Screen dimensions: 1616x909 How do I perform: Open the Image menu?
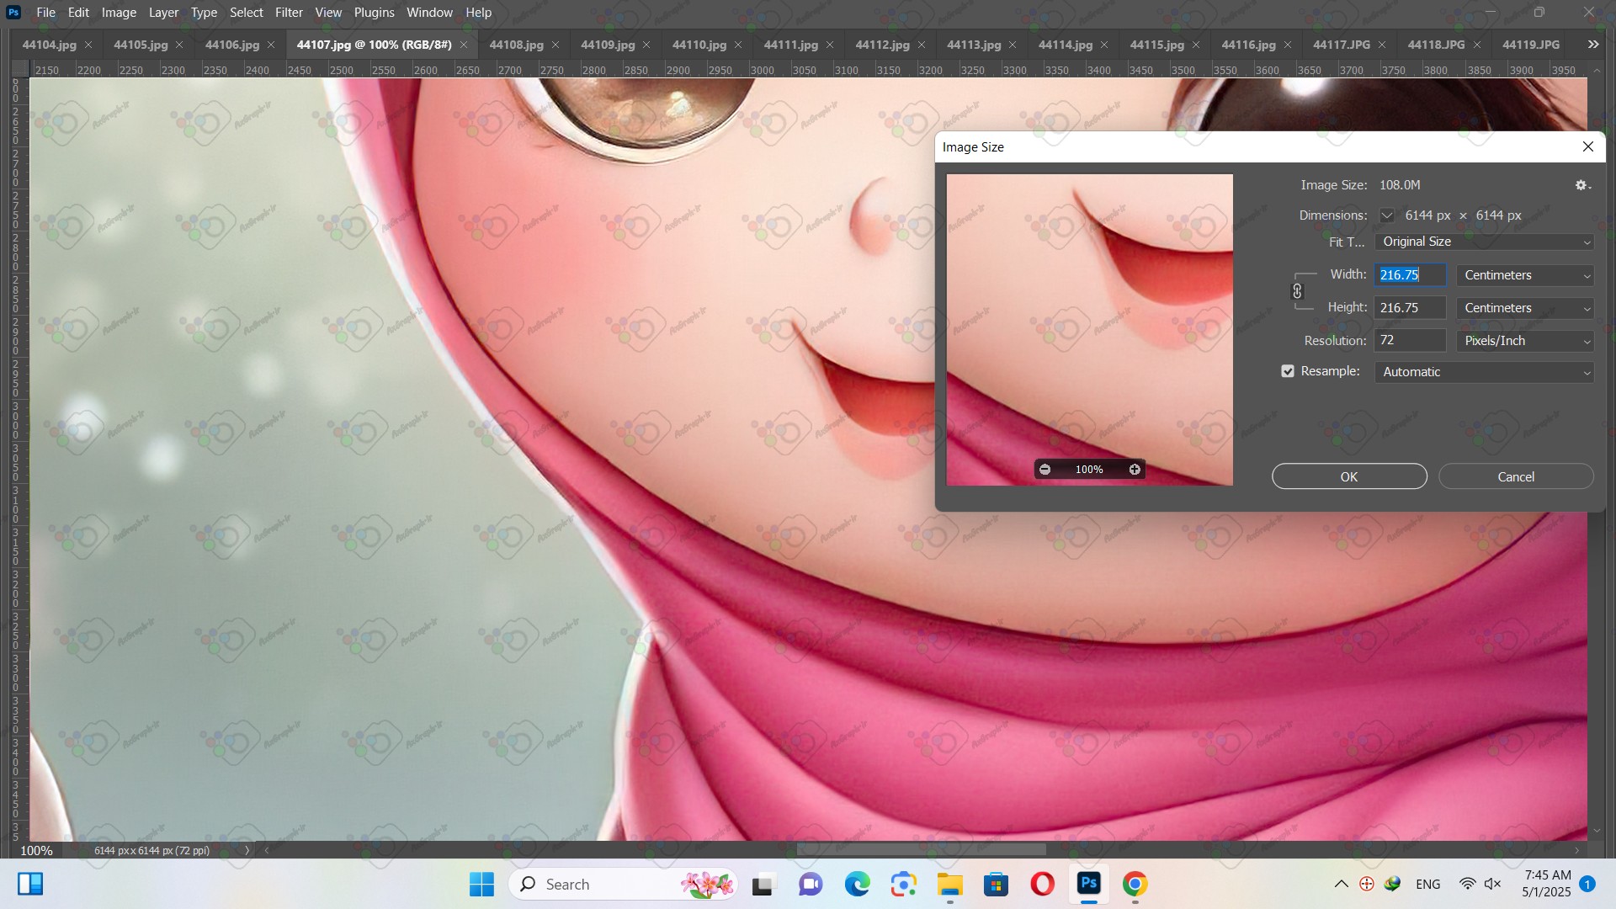pos(119,13)
